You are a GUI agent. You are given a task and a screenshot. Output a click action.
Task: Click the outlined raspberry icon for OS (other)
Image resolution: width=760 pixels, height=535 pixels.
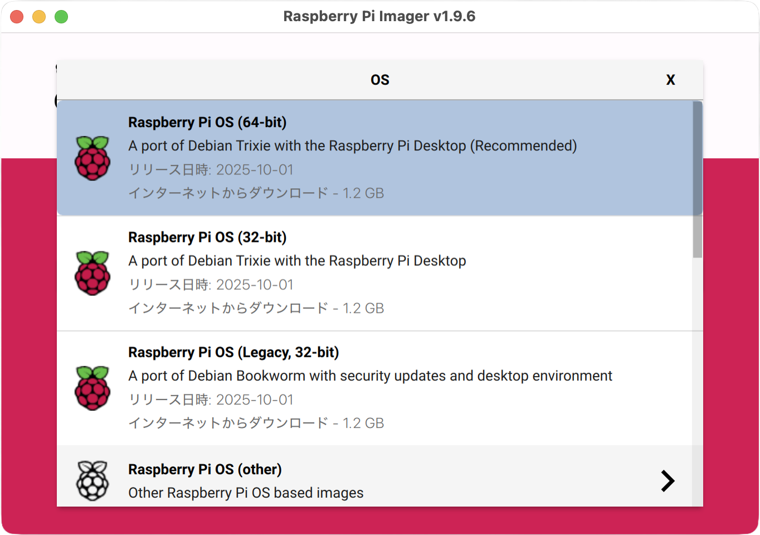[x=92, y=480]
